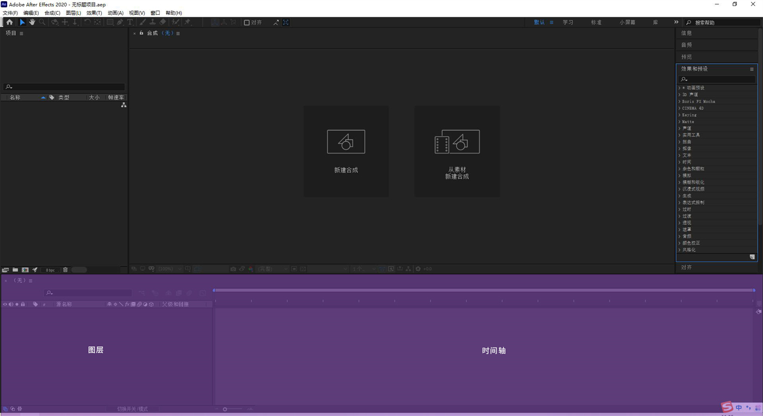The image size is (763, 416).
Task: Toggle the audio speaker column header in timeline
Action: coord(11,304)
